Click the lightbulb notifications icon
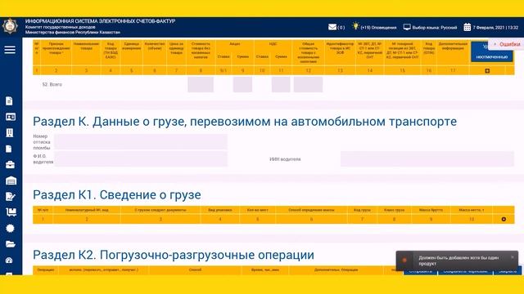524x294 pixels. (355, 26)
